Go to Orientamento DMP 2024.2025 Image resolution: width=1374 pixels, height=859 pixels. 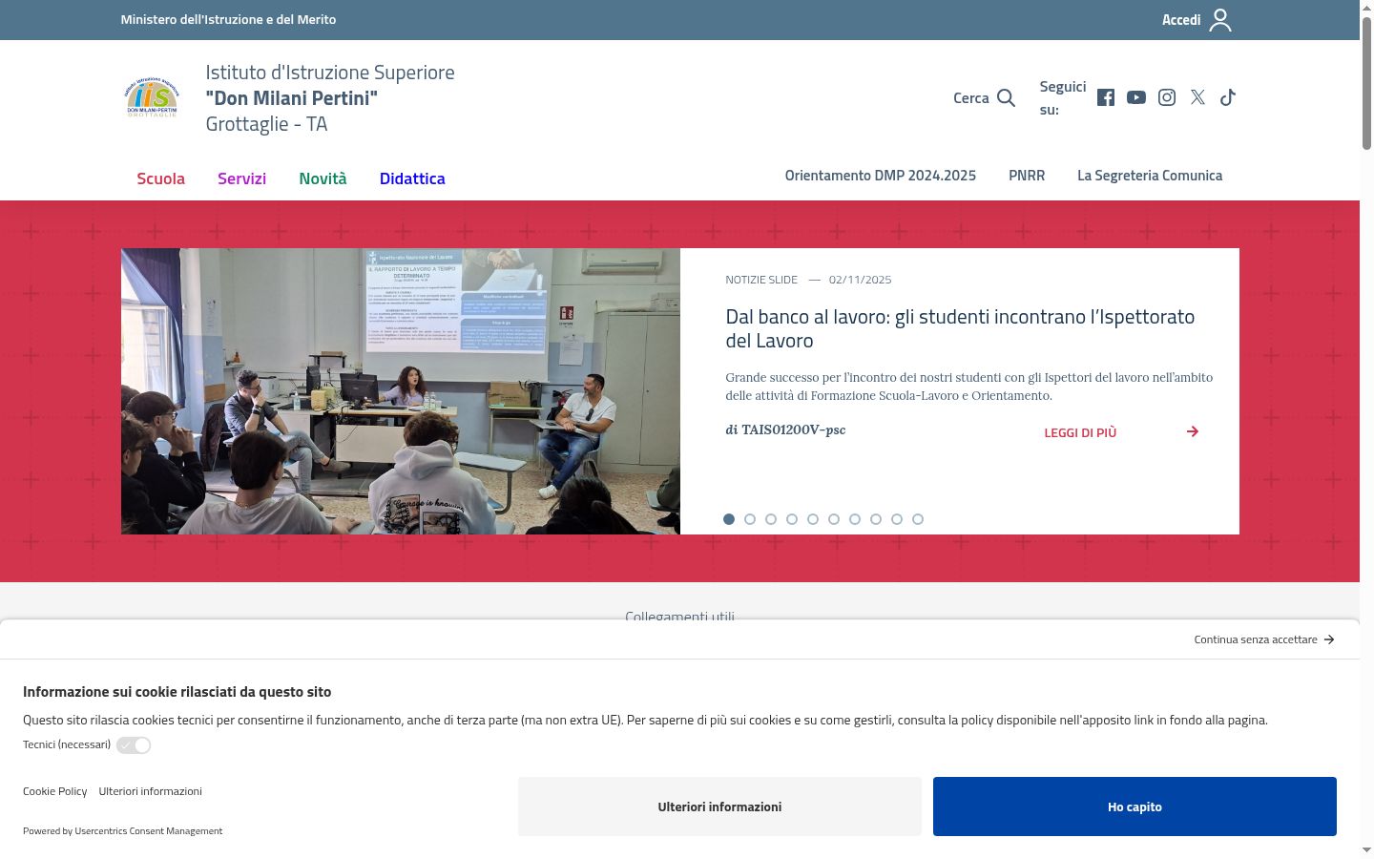(881, 176)
